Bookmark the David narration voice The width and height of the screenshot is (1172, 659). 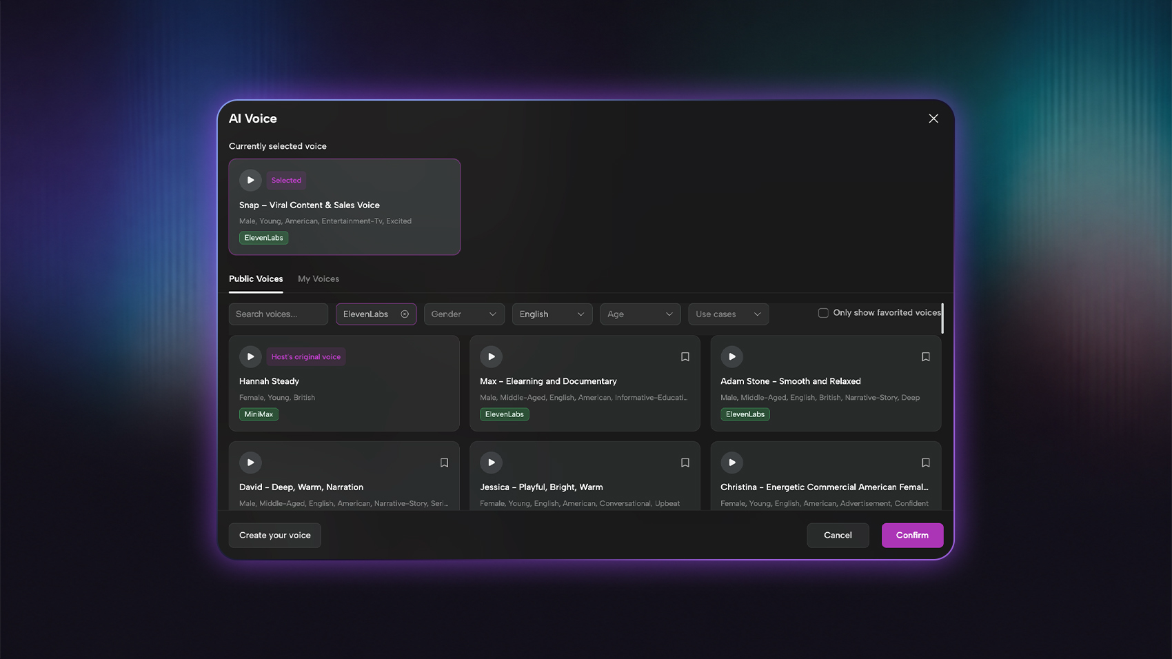(x=444, y=463)
